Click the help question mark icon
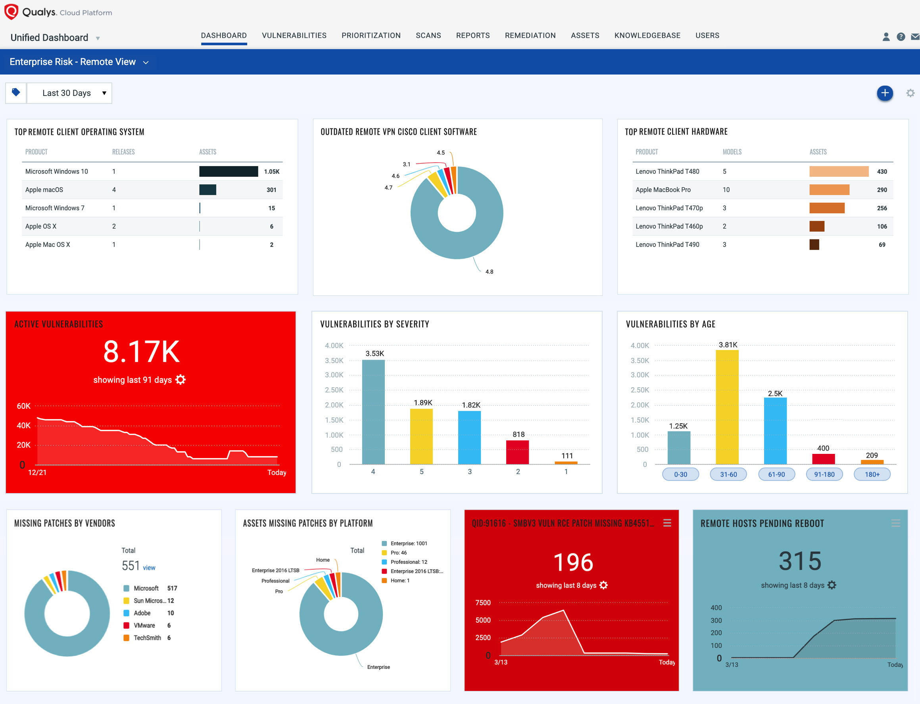 [900, 37]
